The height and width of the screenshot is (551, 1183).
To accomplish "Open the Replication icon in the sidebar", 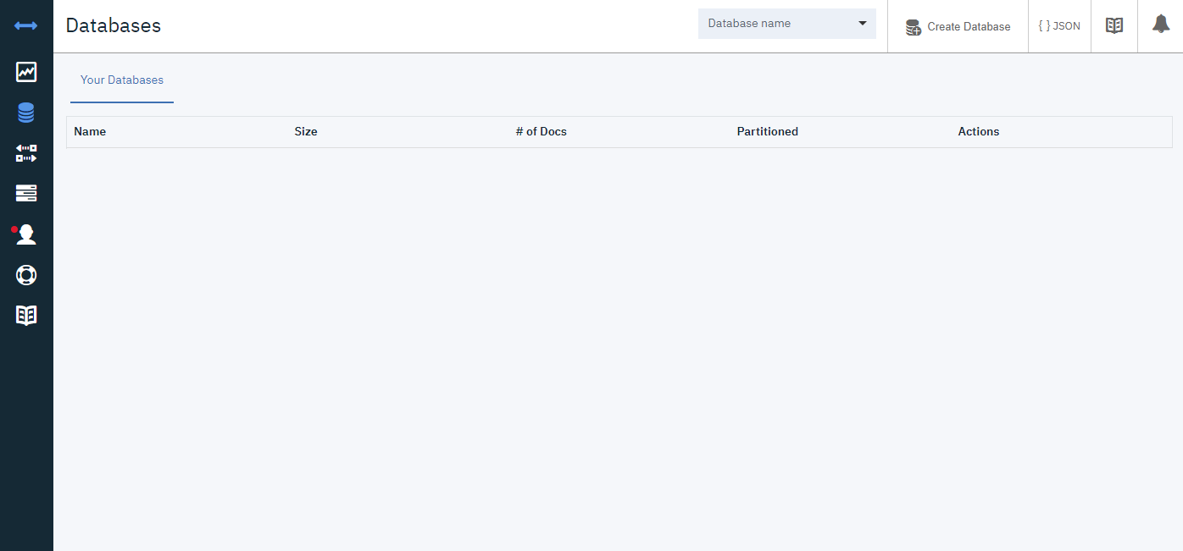I will coord(26,153).
